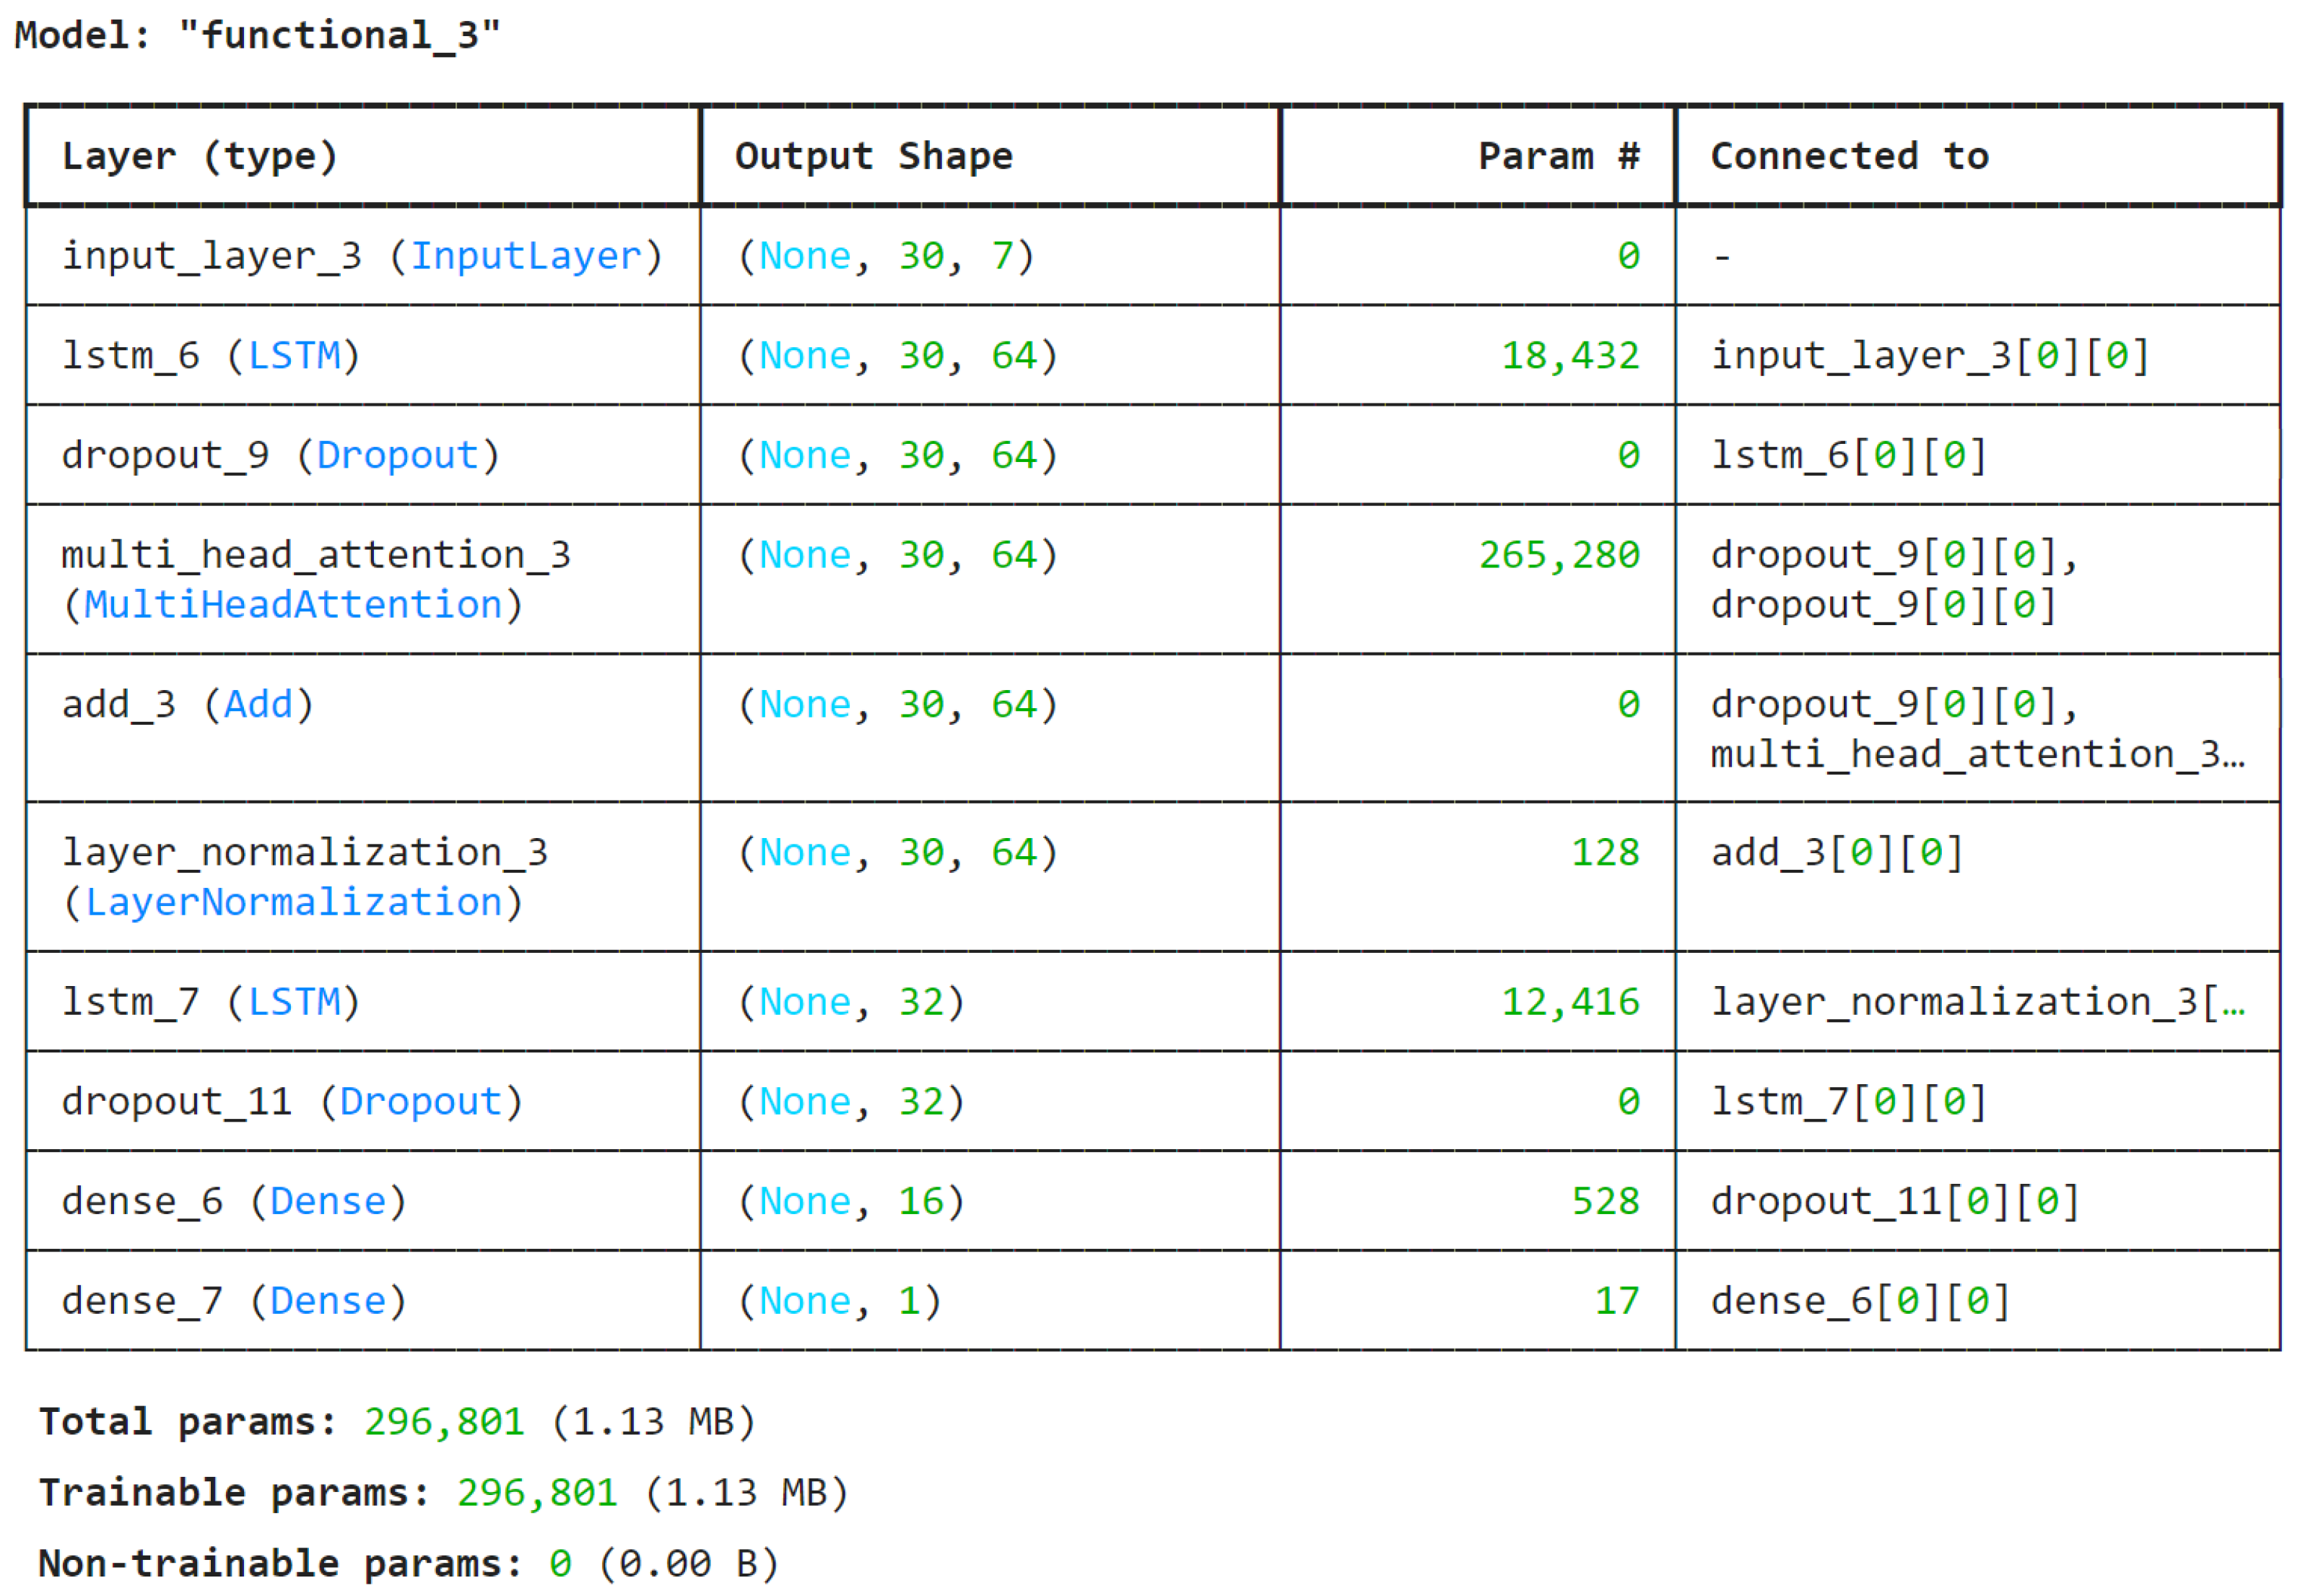2300x1596 pixels.
Task: Click the "Connected to" column header
Action: pyautogui.click(x=1850, y=156)
